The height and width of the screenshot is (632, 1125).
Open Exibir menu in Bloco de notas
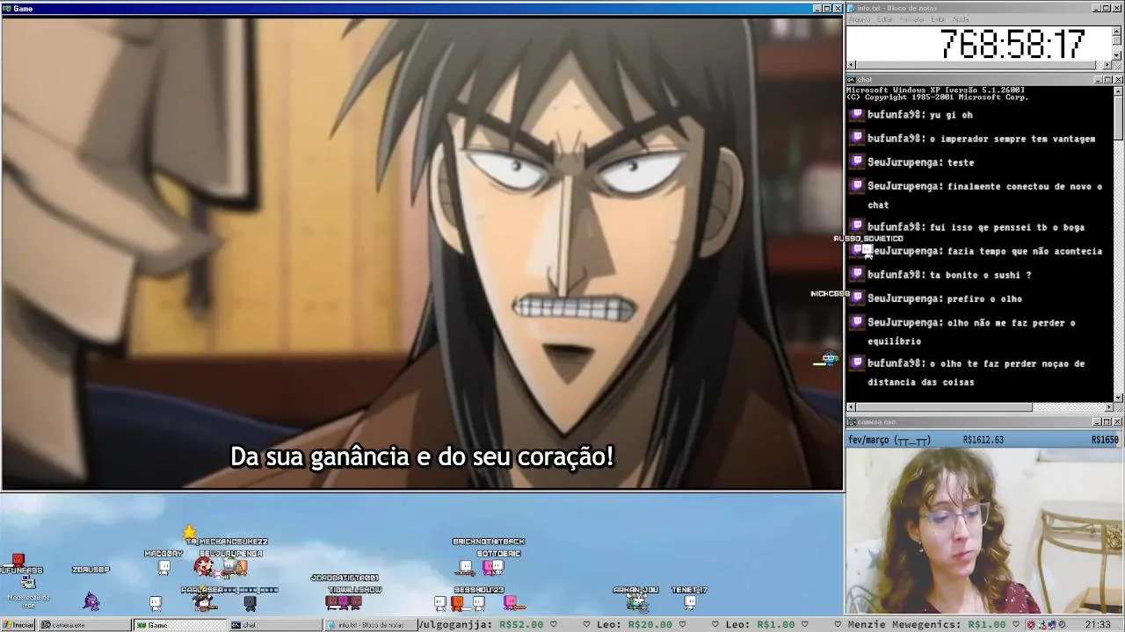[x=938, y=19]
